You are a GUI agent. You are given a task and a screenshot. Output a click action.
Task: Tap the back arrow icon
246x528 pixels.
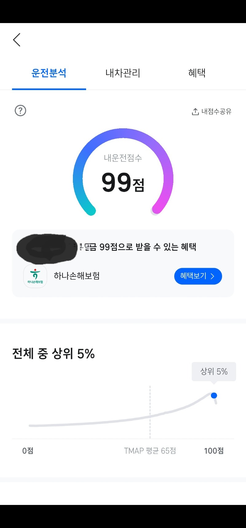pyautogui.click(x=17, y=40)
